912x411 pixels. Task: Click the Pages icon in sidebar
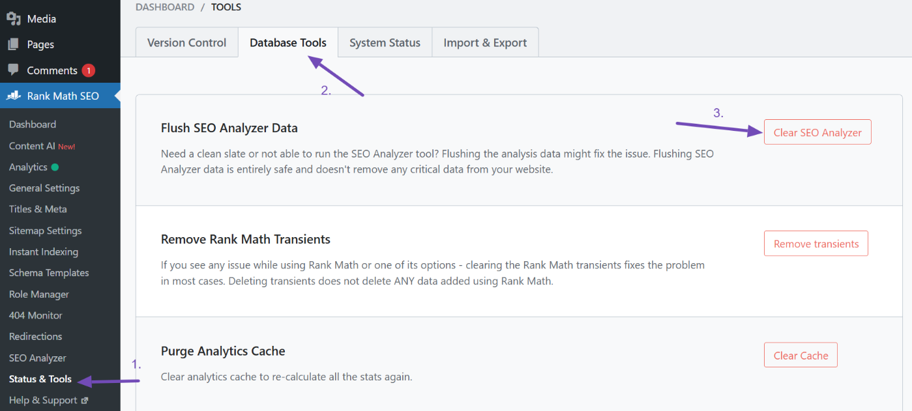[14, 44]
